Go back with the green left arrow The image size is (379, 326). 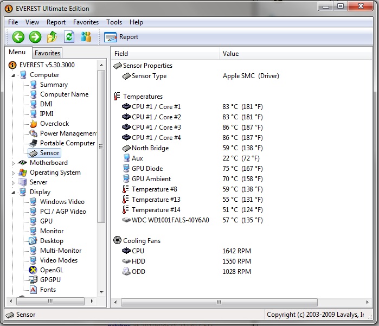coord(18,37)
